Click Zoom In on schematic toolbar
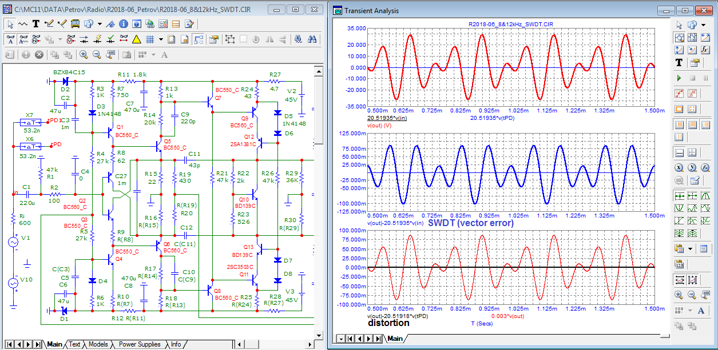The height and width of the screenshot is (350, 718). [84, 55]
